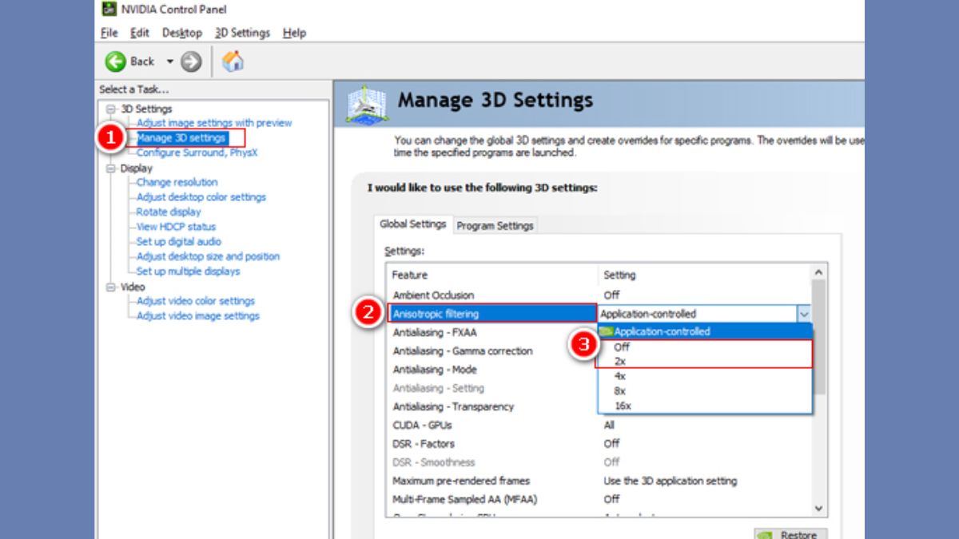Open Adjust image settings with preview
Image resolution: width=959 pixels, height=539 pixels.
pyautogui.click(x=214, y=123)
